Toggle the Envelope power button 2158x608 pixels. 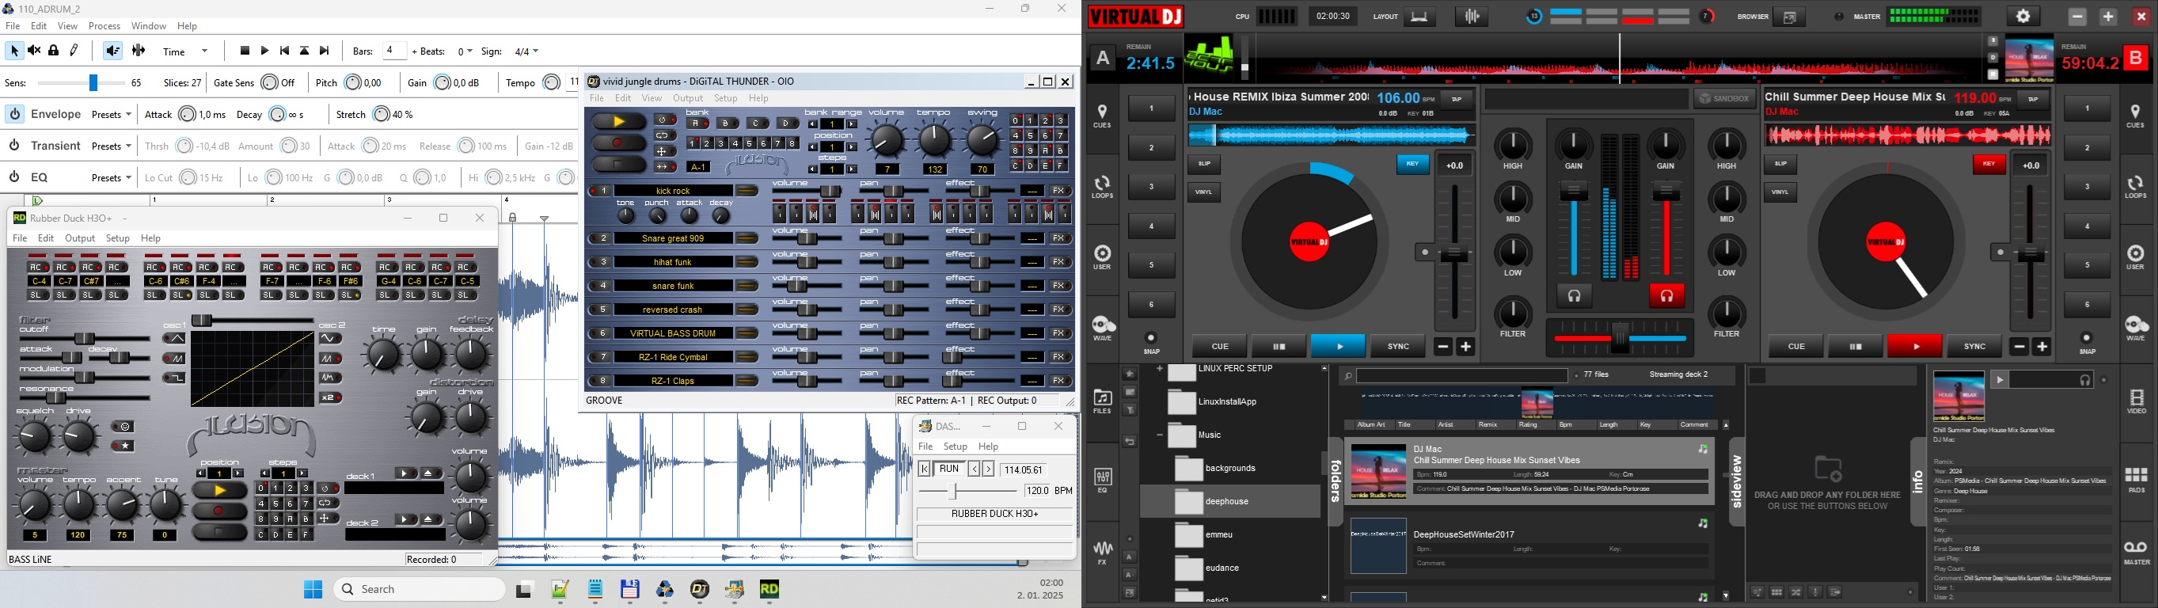point(14,114)
